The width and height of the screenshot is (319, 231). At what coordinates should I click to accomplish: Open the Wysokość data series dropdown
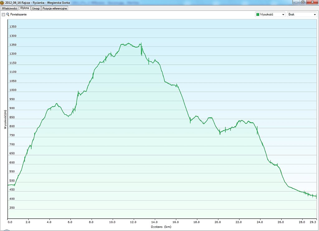coord(270,15)
